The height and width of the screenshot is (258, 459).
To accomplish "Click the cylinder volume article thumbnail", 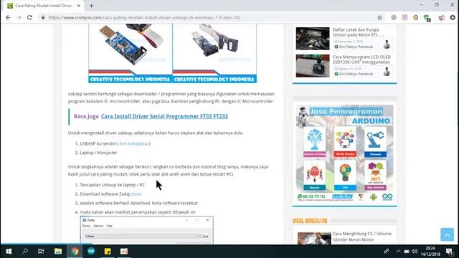I will coord(314,238).
